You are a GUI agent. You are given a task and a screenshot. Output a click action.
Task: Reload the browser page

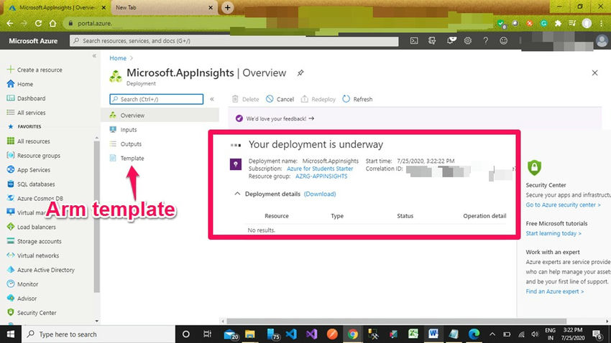38,24
